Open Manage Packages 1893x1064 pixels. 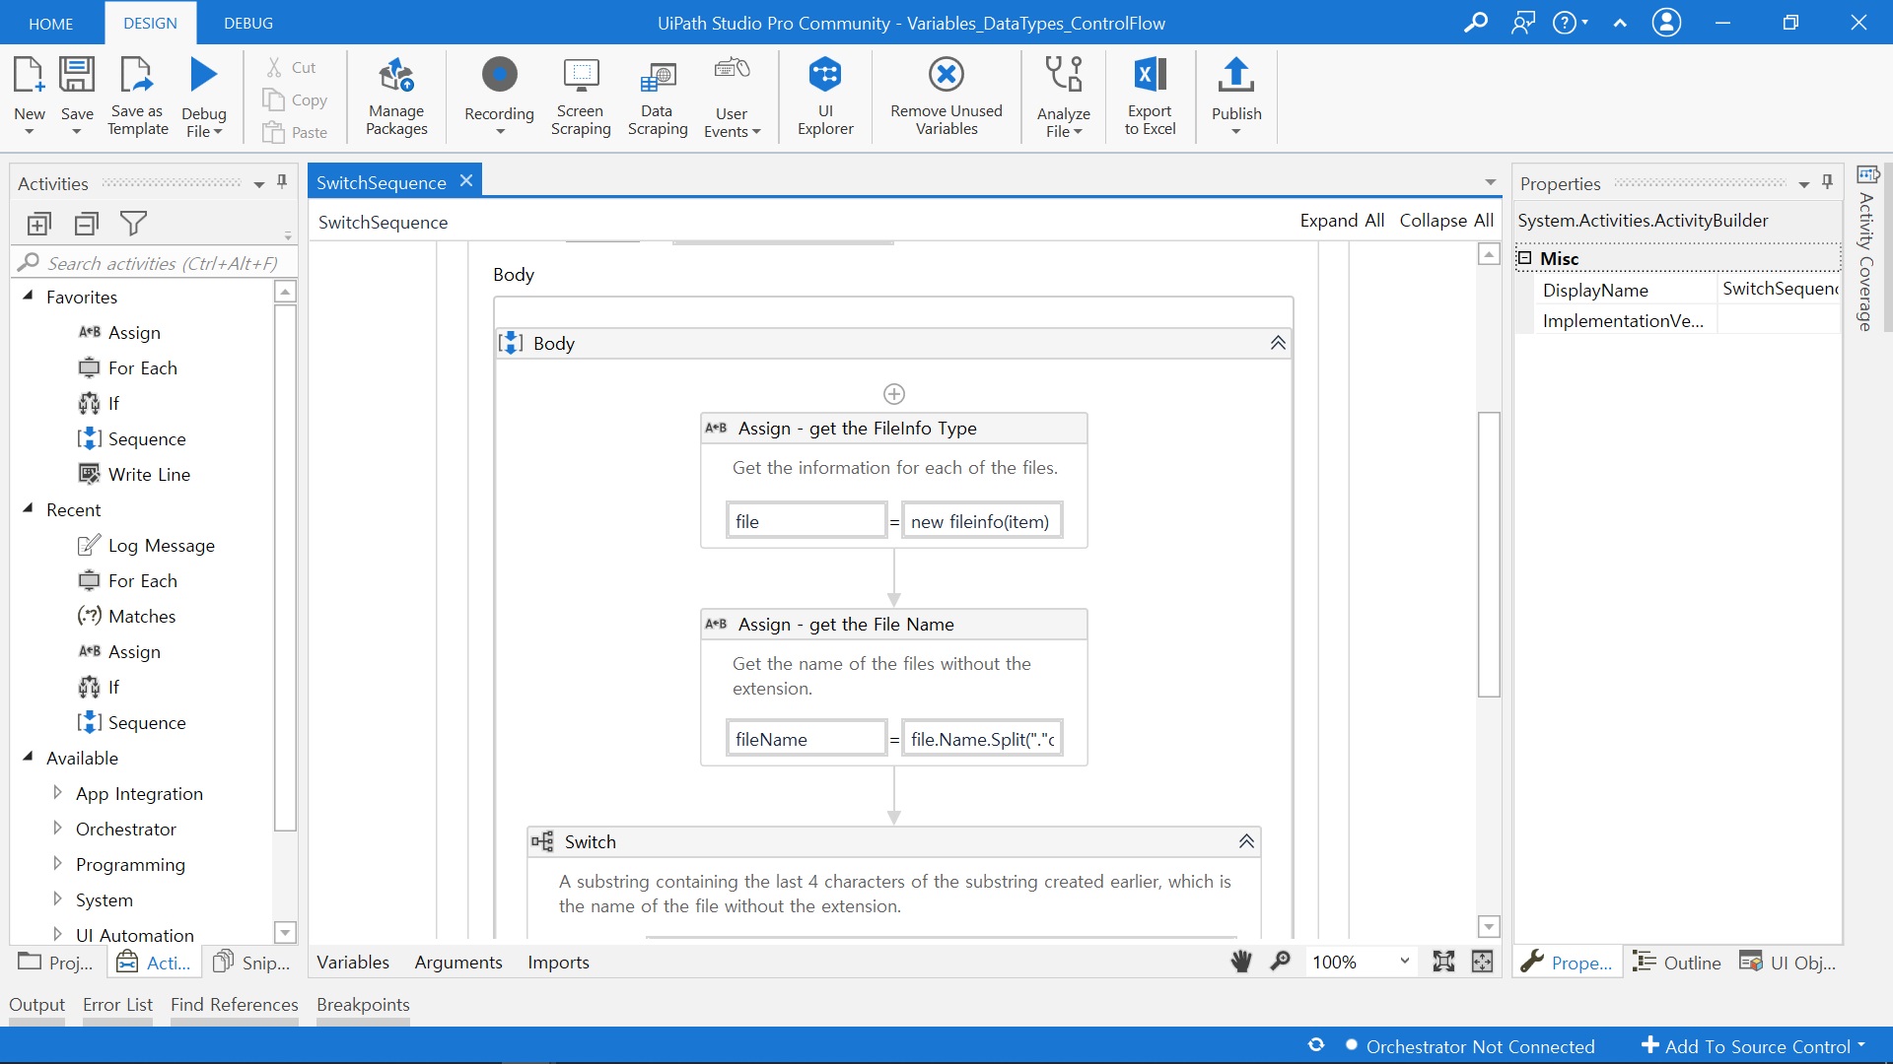pos(396,96)
